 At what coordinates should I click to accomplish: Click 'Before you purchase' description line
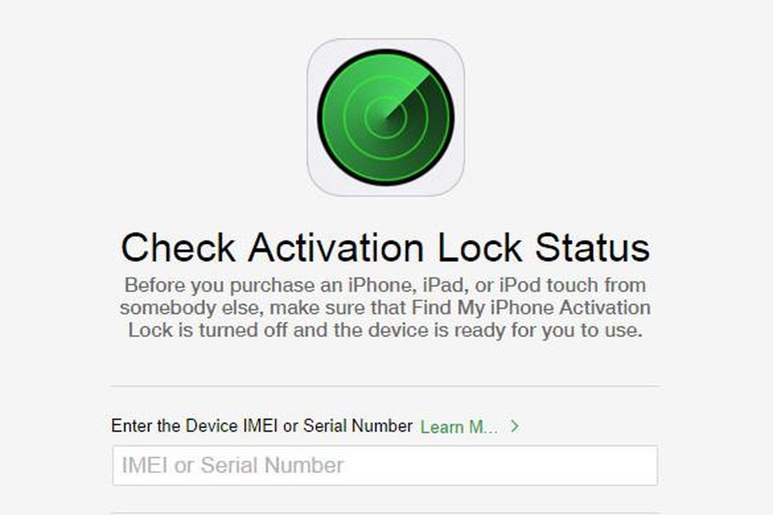point(385,285)
